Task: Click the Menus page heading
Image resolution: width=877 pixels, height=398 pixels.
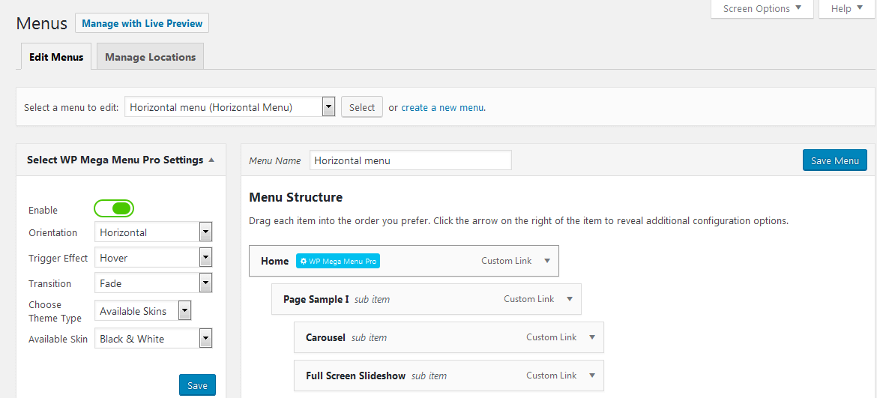Action: [x=41, y=23]
